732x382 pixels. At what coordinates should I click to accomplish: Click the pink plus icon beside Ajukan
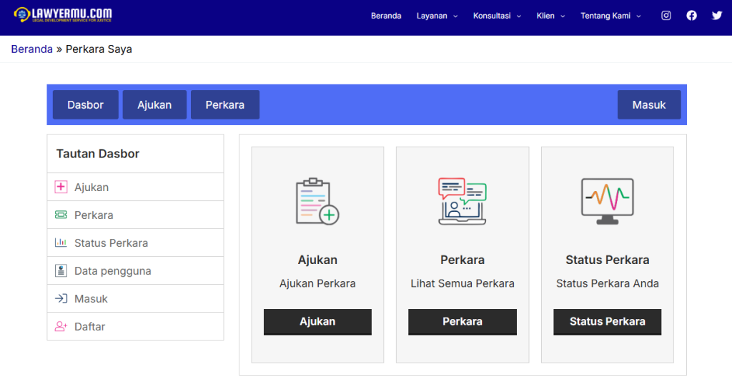click(x=61, y=187)
